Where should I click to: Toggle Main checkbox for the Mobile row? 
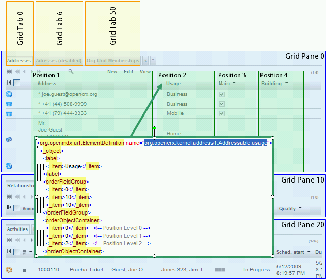(222, 113)
